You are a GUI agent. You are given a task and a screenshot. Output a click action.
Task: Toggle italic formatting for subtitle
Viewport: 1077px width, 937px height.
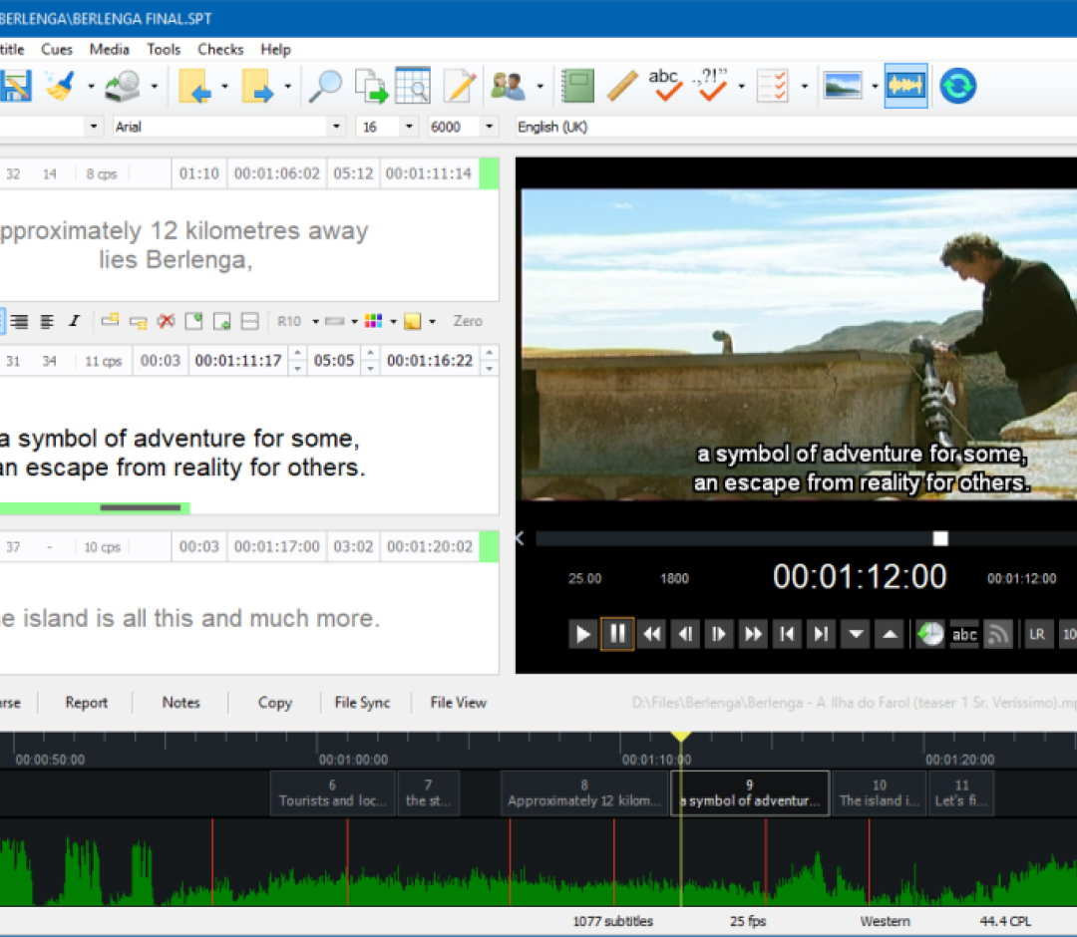(x=74, y=321)
